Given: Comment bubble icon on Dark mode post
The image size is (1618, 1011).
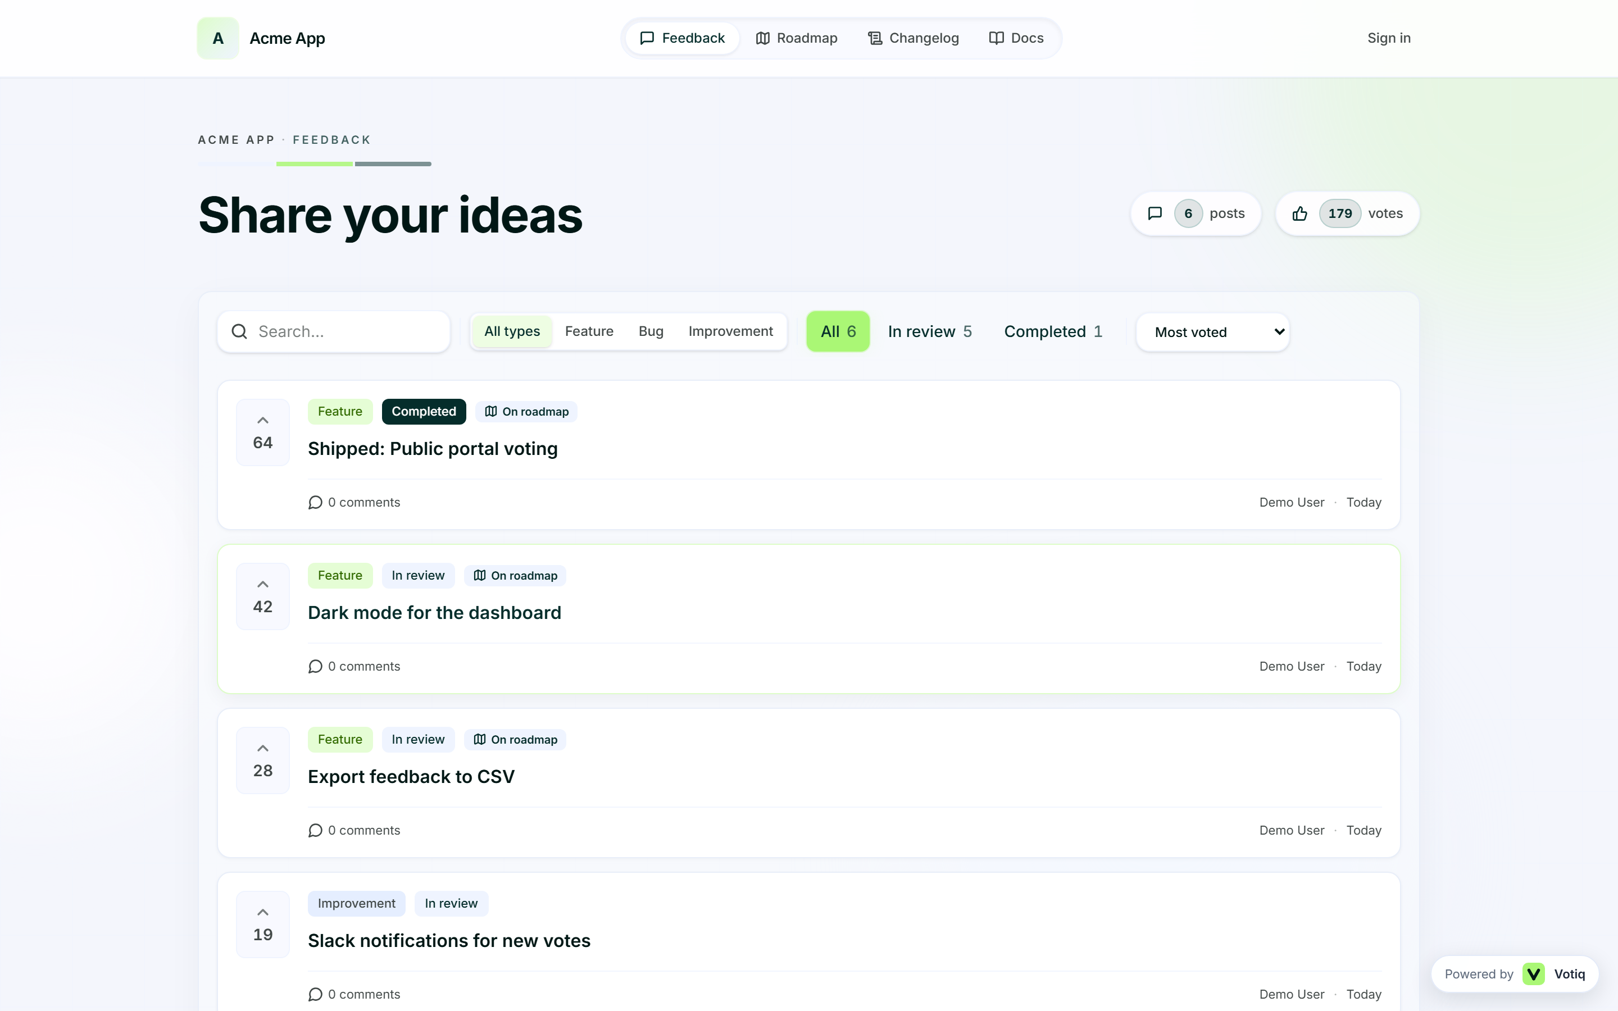Looking at the screenshot, I should (x=316, y=666).
